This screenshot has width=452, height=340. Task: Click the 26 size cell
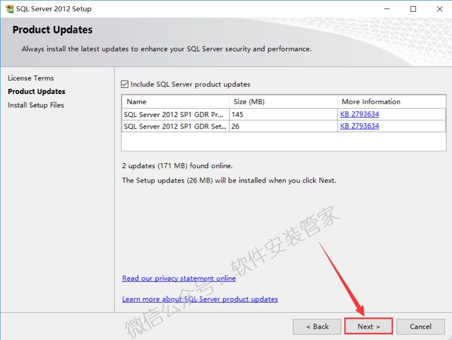[x=283, y=126]
